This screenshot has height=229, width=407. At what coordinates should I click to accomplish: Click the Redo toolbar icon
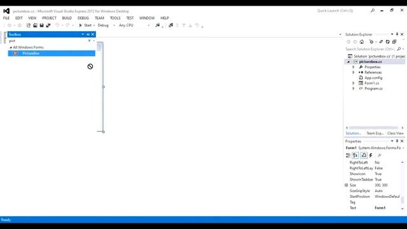68,25
